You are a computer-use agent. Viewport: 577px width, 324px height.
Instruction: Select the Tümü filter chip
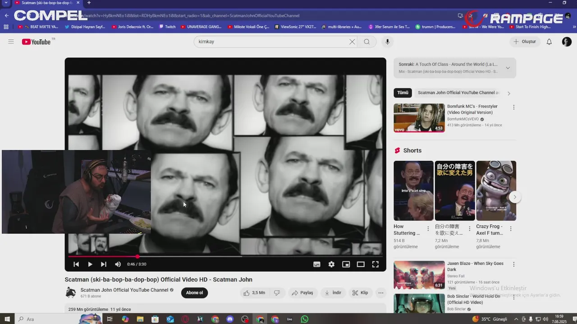[403, 93]
